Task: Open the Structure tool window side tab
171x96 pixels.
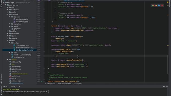Action: (x=1, y=79)
